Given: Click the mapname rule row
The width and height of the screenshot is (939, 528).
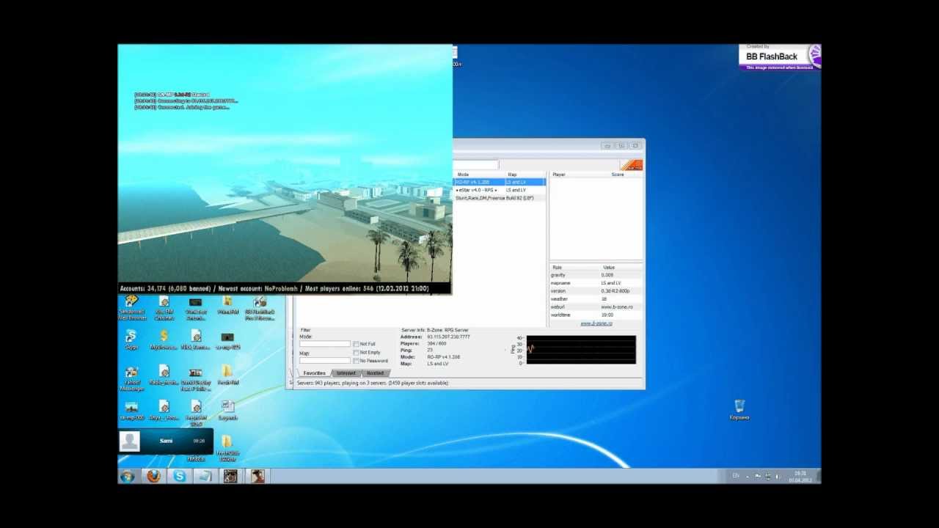Looking at the screenshot, I should (596, 283).
